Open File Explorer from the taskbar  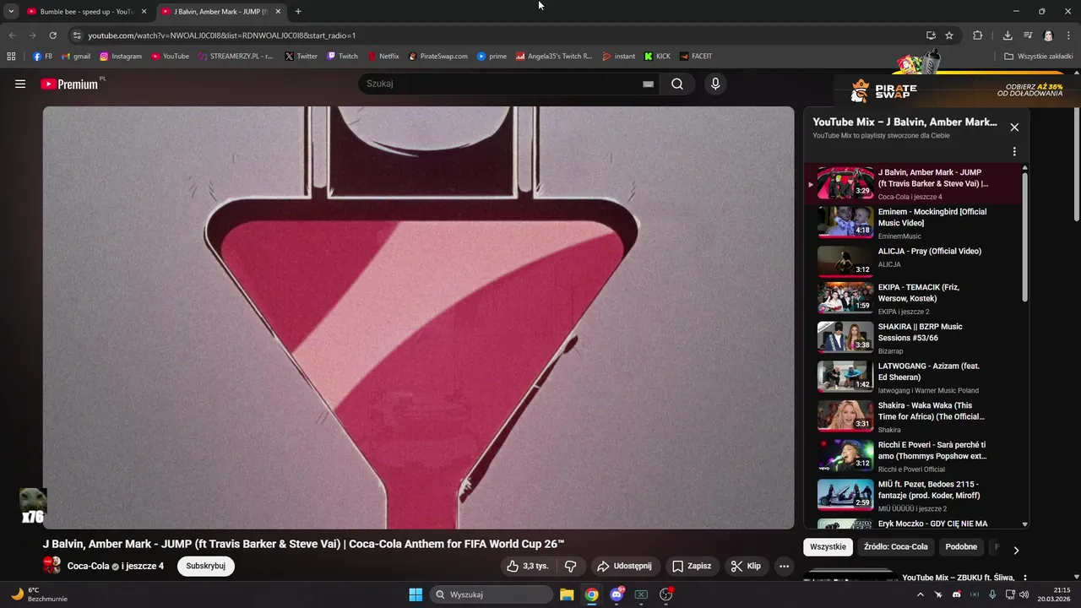click(x=567, y=594)
